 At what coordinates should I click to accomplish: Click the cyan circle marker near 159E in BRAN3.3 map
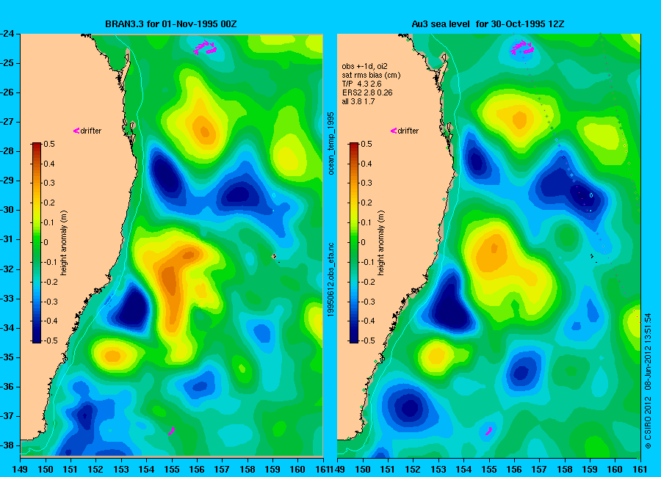click(274, 195)
